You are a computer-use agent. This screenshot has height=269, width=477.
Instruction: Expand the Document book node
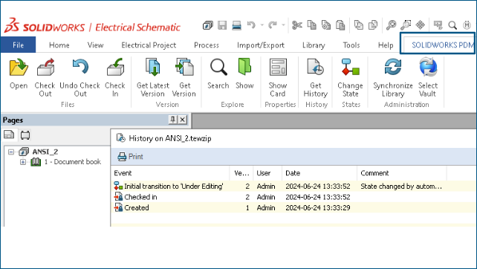click(x=23, y=162)
